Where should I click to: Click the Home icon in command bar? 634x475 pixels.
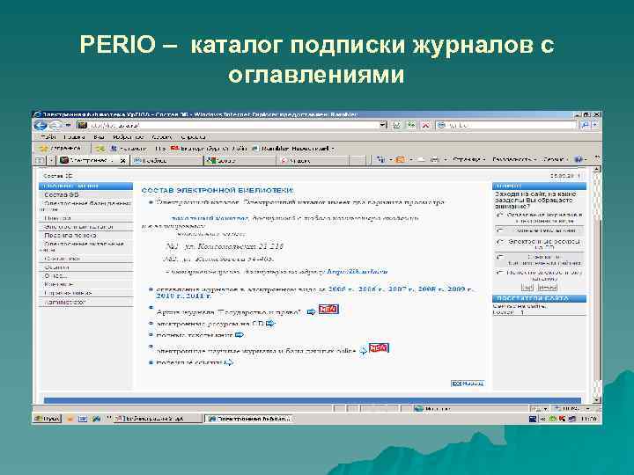pos(381,160)
